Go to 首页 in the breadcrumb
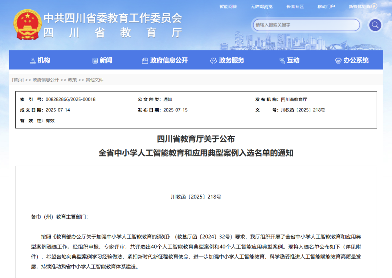The image size is (392, 278). pyautogui.click(x=18, y=80)
